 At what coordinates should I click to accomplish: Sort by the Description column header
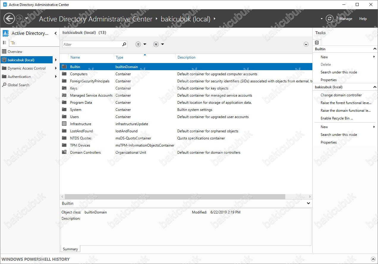click(x=187, y=57)
